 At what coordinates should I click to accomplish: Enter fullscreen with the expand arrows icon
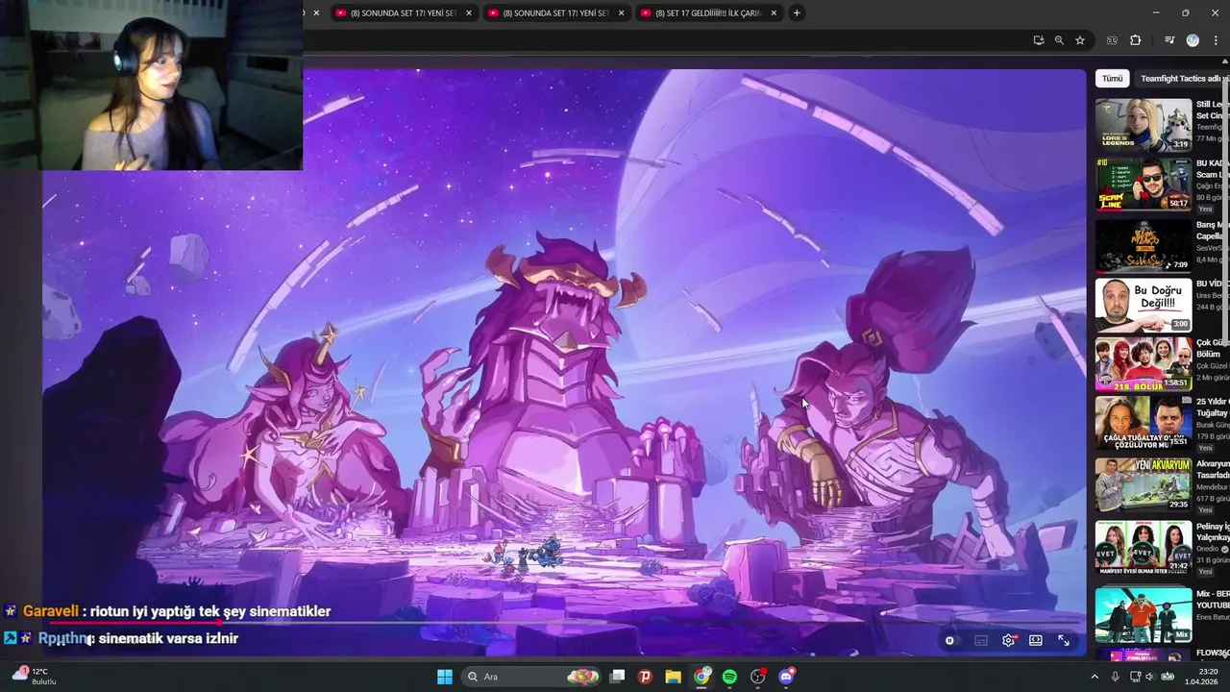coord(1064,640)
